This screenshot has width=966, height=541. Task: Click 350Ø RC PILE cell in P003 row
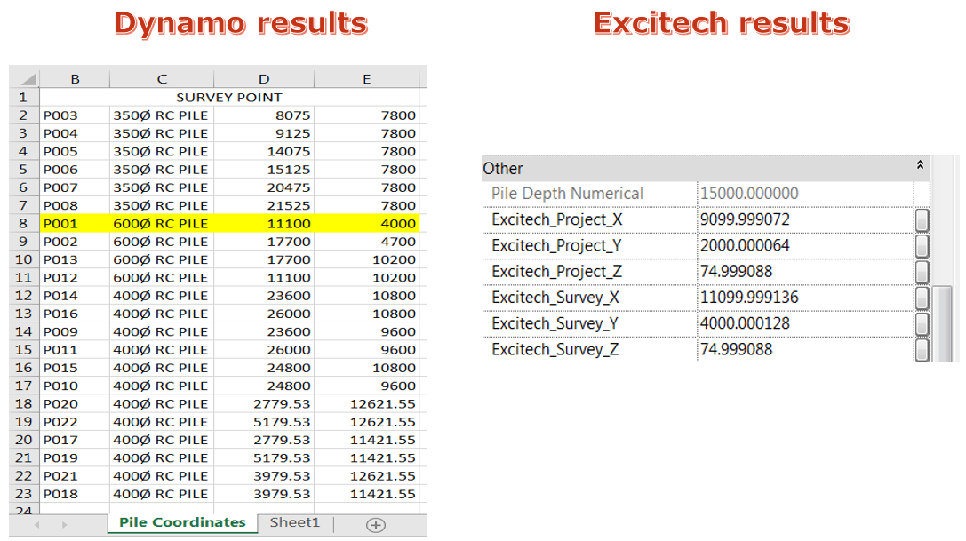tap(162, 115)
